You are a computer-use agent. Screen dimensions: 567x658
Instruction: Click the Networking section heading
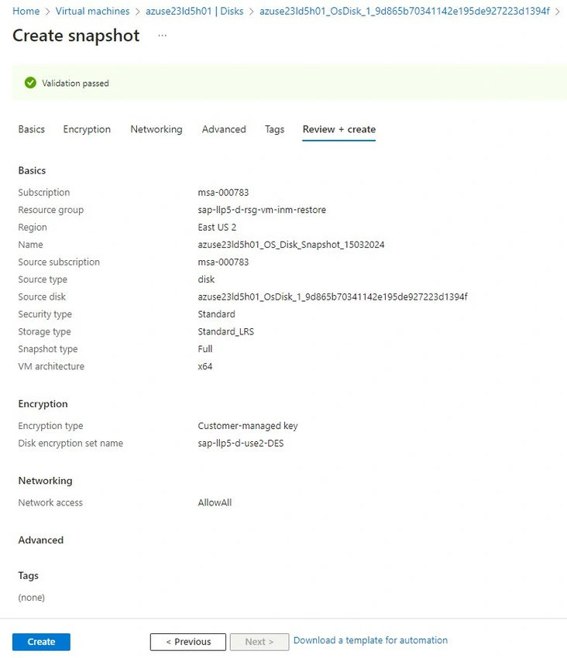pyautogui.click(x=45, y=481)
